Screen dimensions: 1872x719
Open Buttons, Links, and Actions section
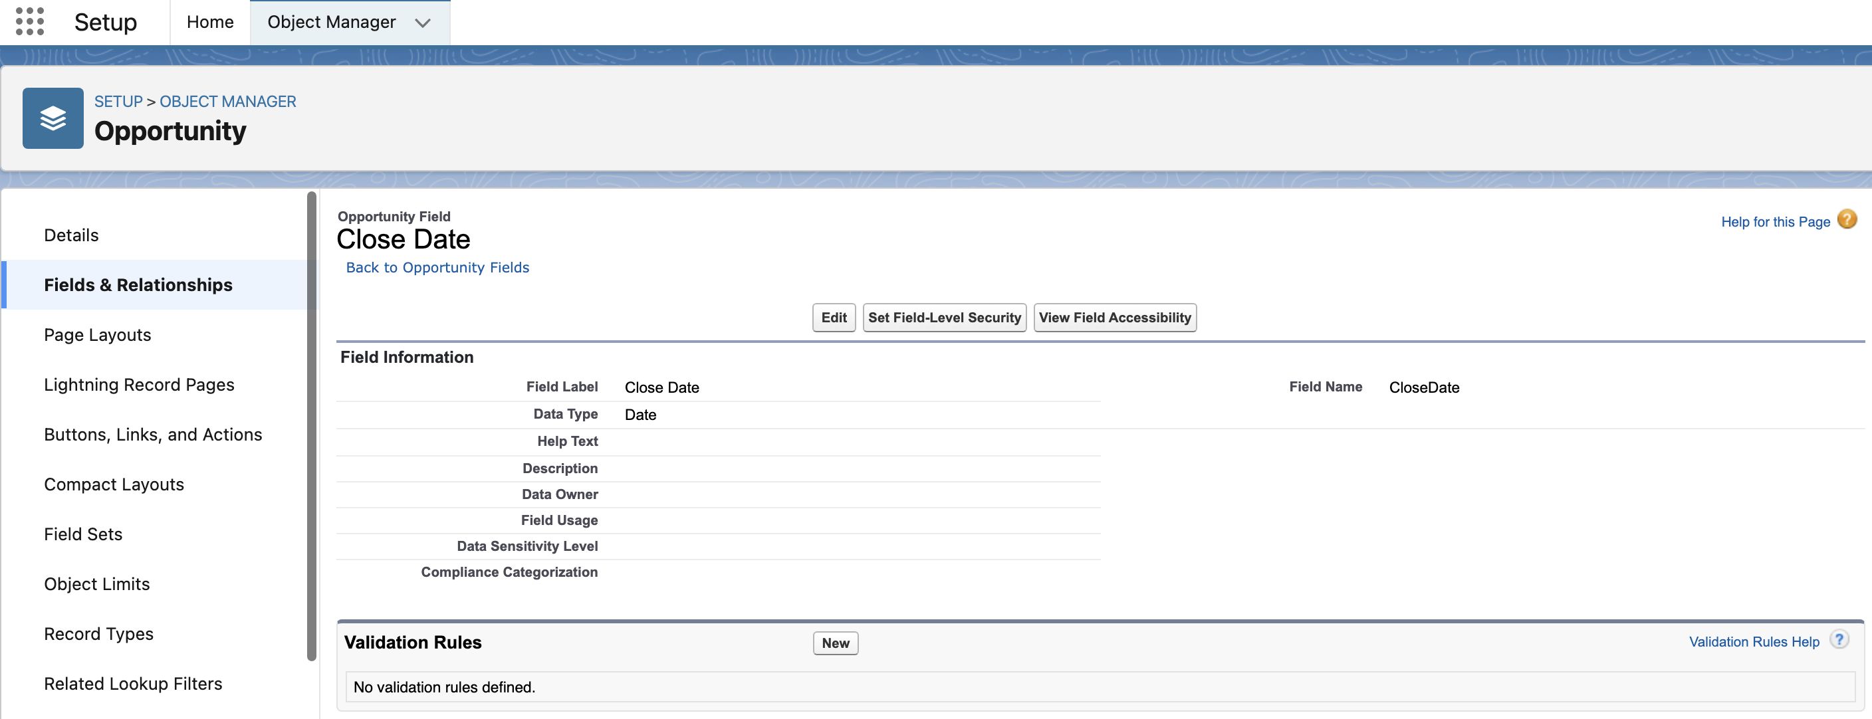coord(153,435)
